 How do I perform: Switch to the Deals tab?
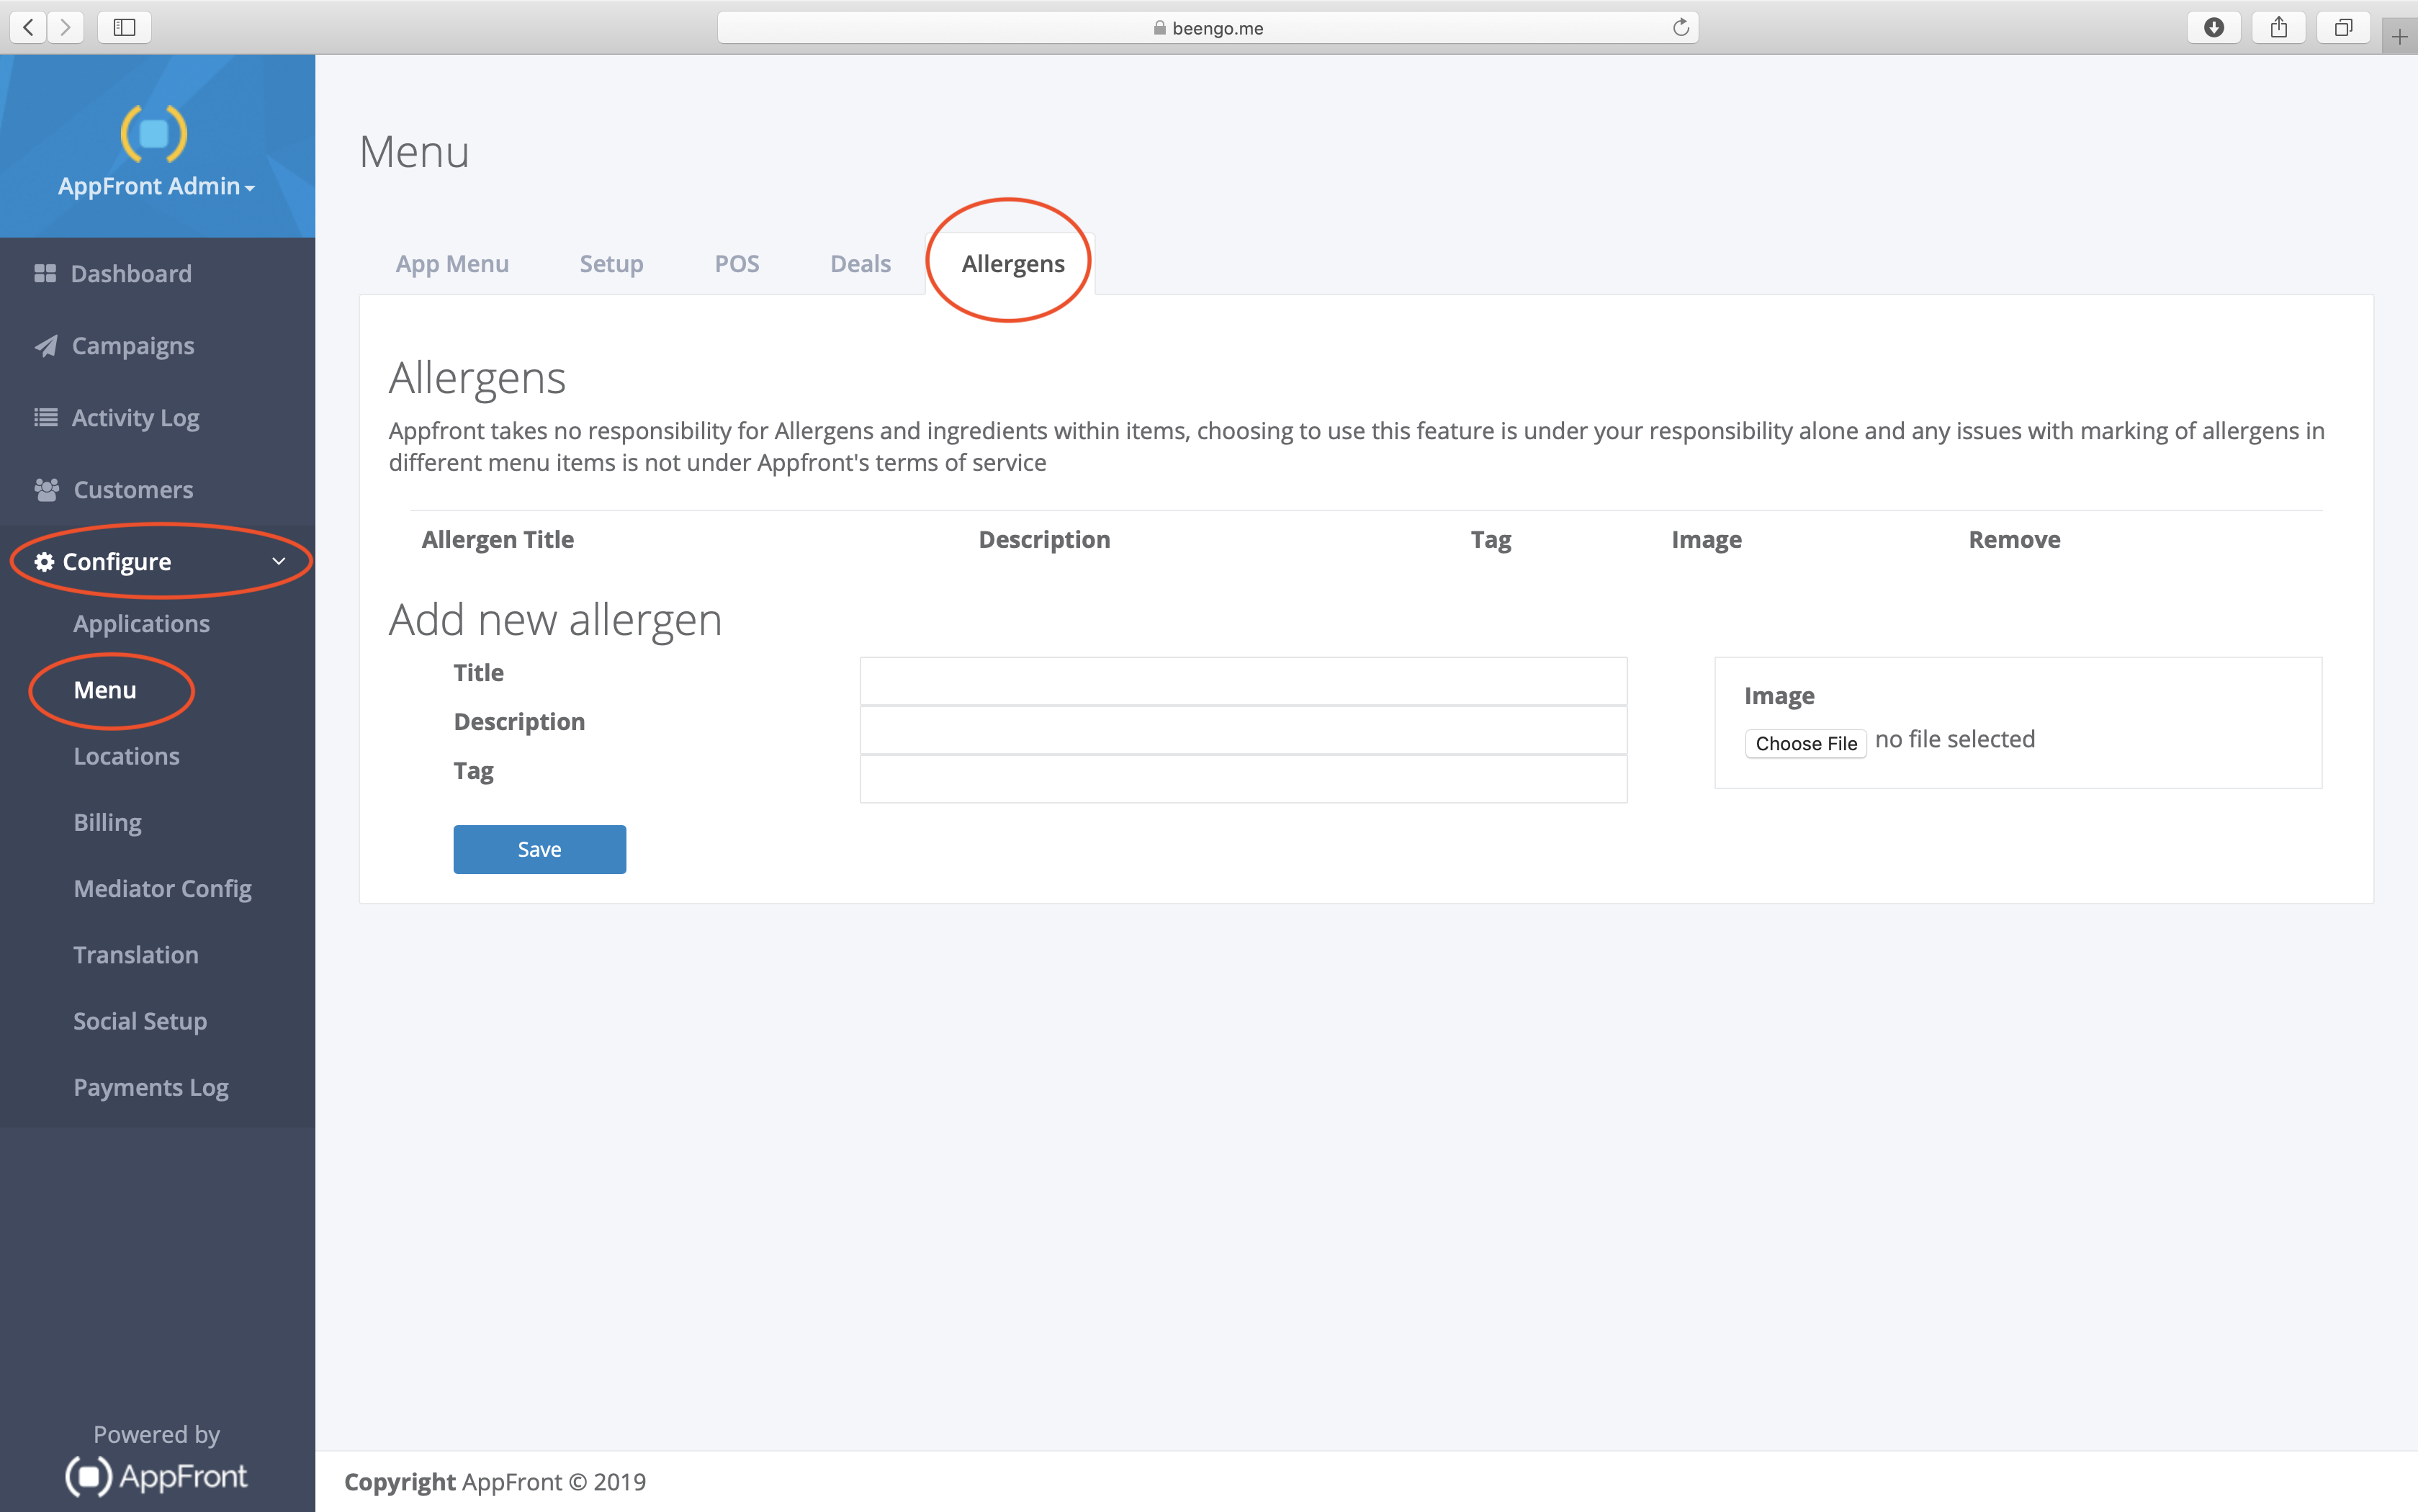[860, 264]
